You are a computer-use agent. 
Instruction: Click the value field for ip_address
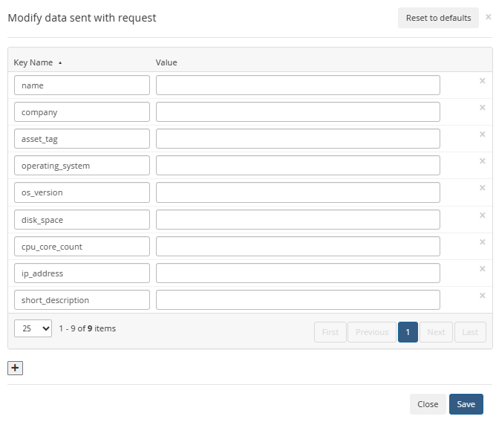298,273
